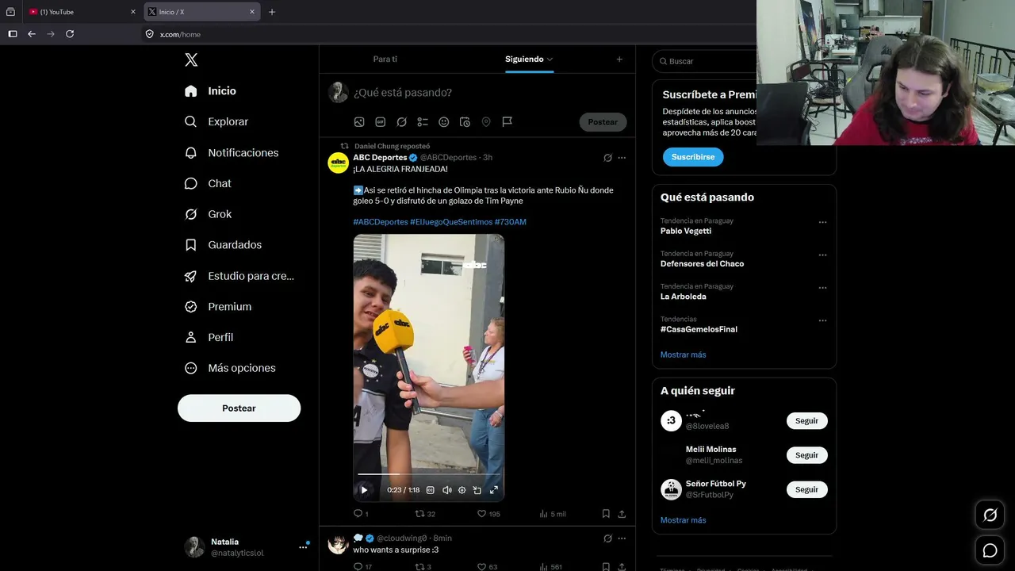Like the cloudwing0 post
This screenshot has width=1015, height=571.
pos(488,567)
